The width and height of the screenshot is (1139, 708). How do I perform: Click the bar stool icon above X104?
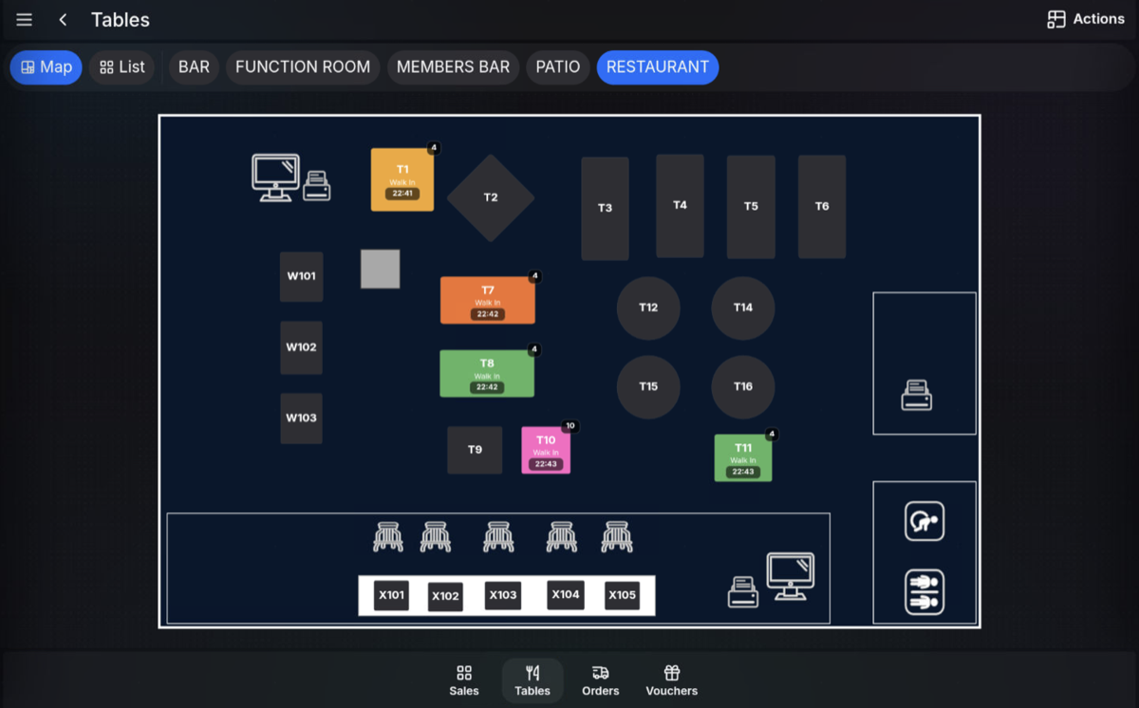(562, 536)
